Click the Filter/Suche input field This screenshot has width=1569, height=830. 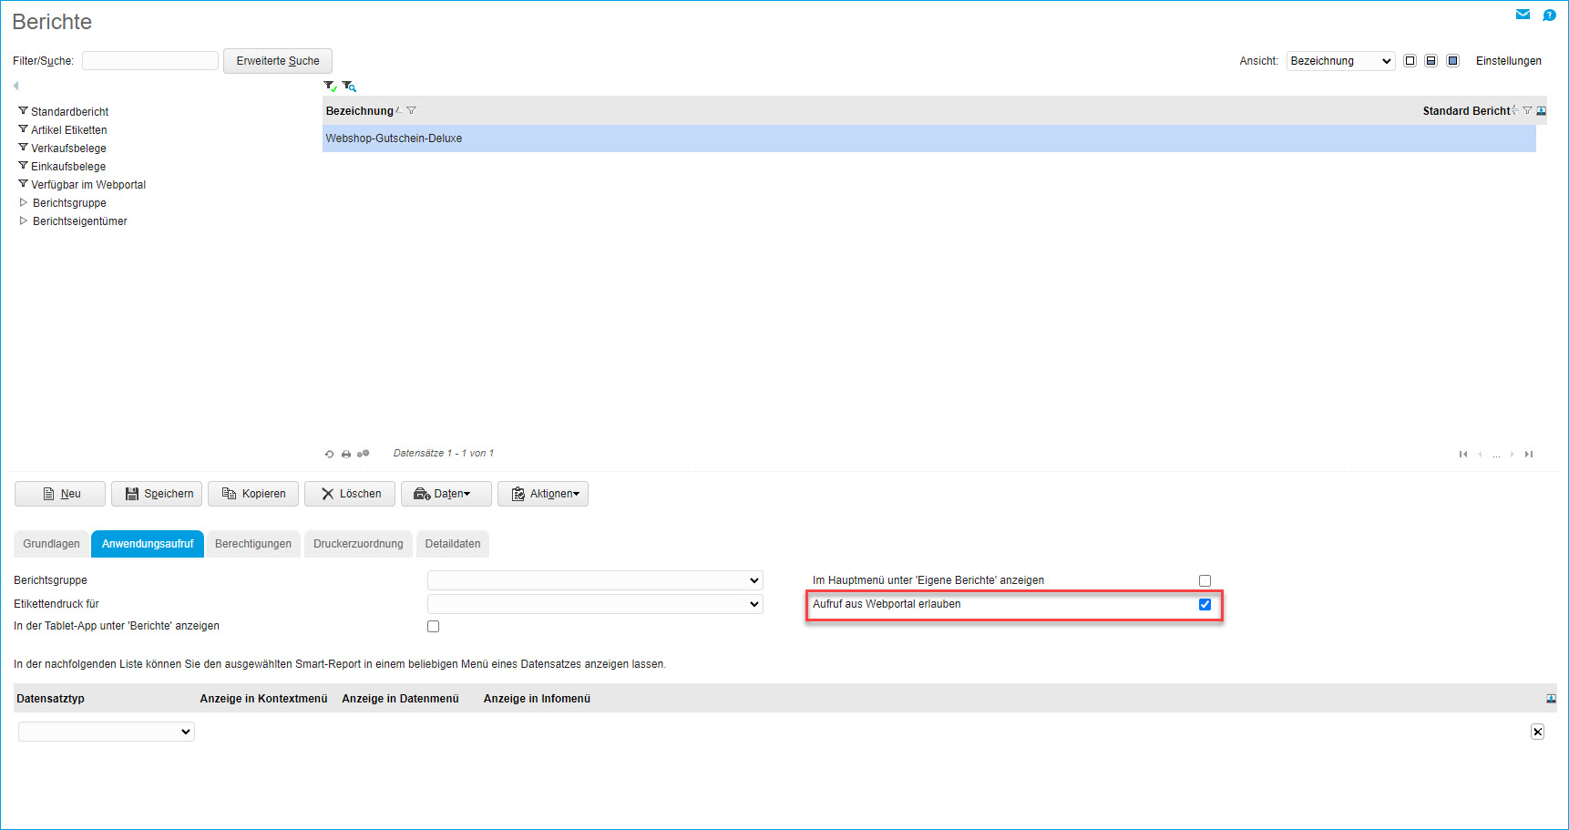(150, 61)
